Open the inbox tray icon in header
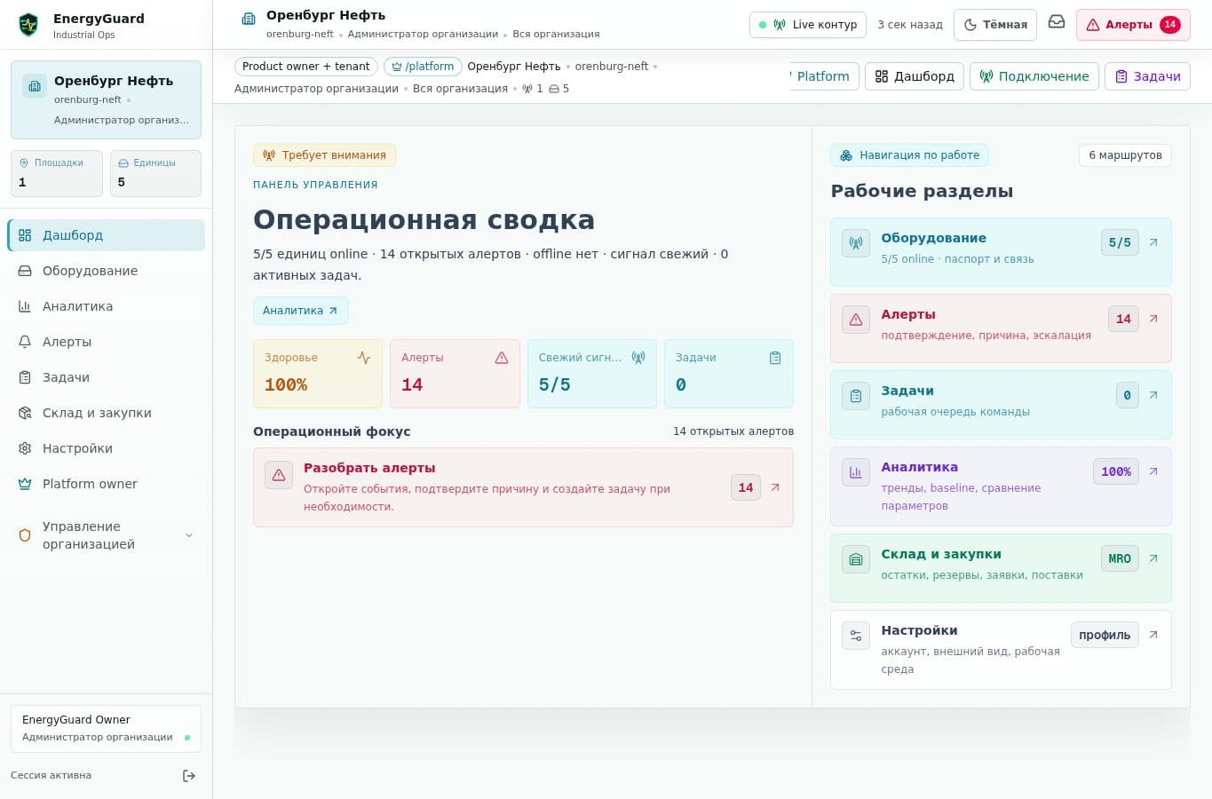This screenshot has height=799, width=1212. click(x=1057, y=22)
